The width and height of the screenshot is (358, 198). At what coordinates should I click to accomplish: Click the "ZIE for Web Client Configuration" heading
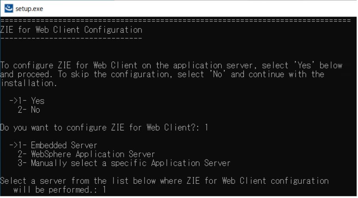click(71, 30)
